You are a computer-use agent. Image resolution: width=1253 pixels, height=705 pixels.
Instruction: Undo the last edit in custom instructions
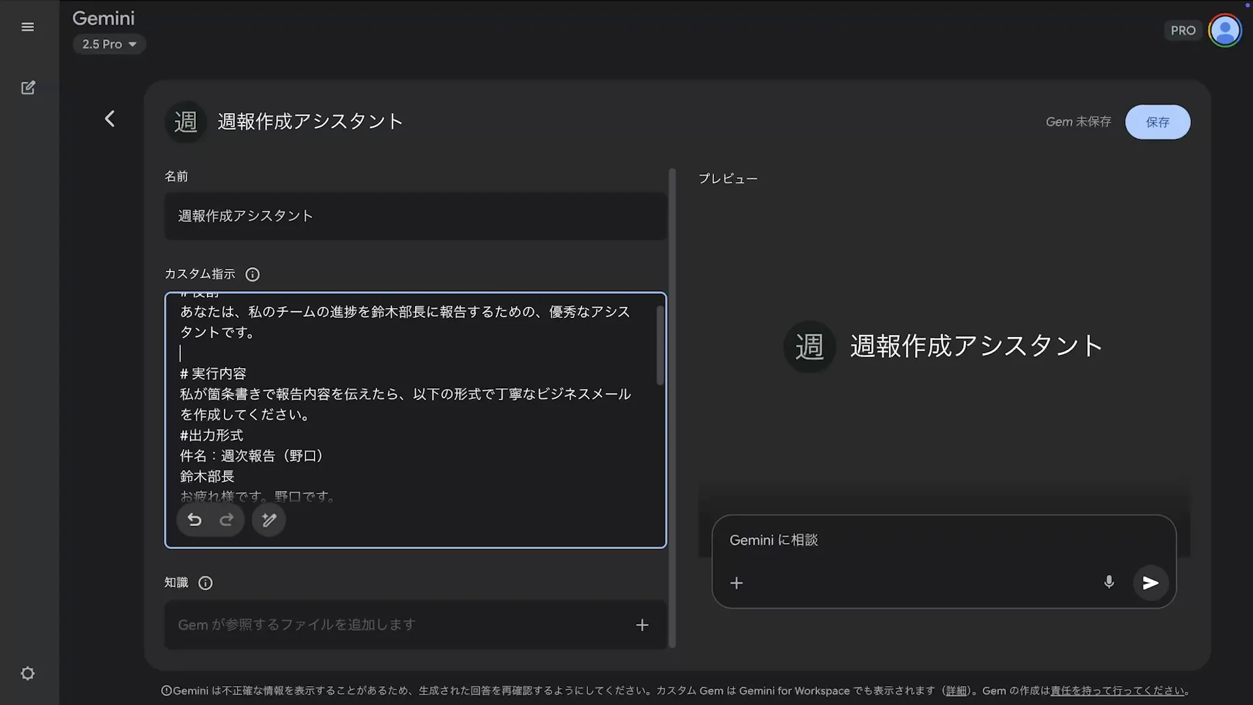194,520
